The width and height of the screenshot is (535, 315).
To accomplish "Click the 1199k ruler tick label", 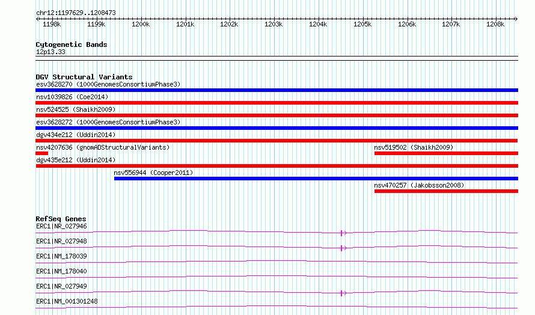I will tap(96, 24).
